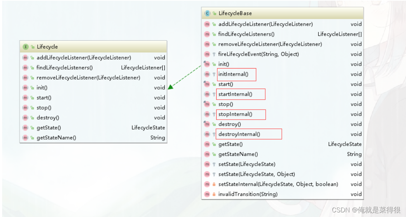Select removeLifecycleListener method in Lifecycle box
The image size is (406, 217).
(x=88, y=78)
